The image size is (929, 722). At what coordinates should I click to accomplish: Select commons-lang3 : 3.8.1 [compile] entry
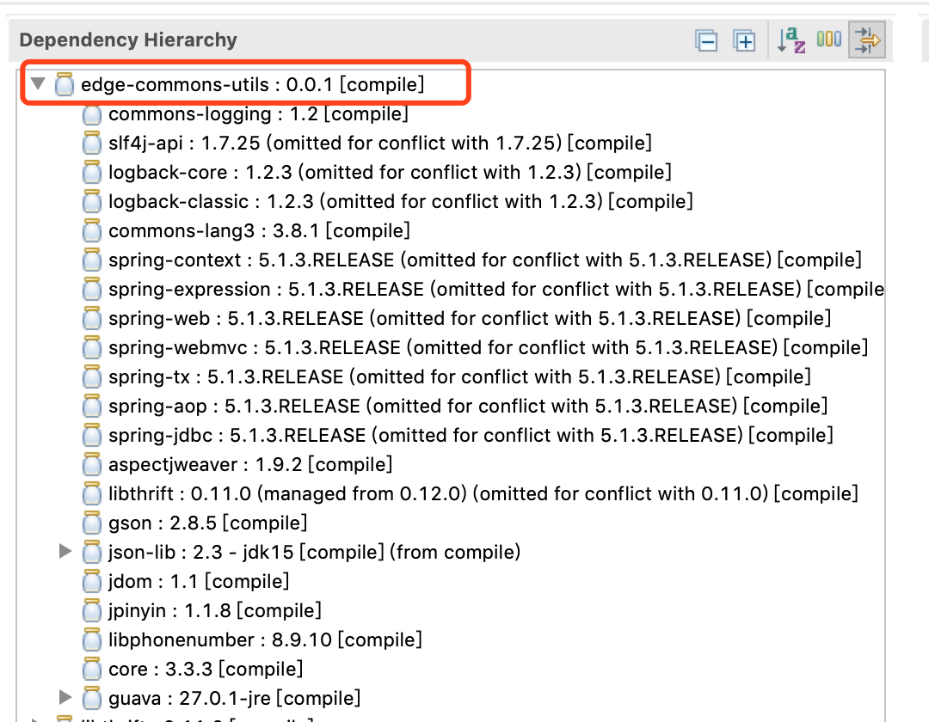point(259,230)
